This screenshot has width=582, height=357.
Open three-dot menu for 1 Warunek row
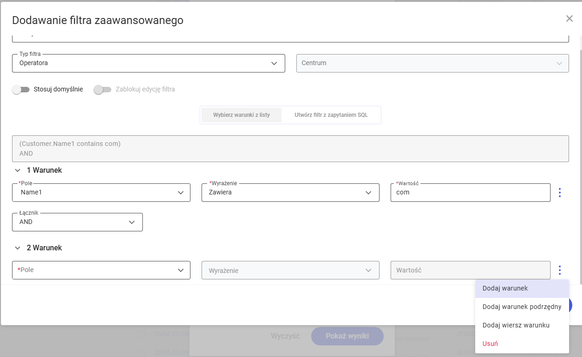tap(560, 193)
